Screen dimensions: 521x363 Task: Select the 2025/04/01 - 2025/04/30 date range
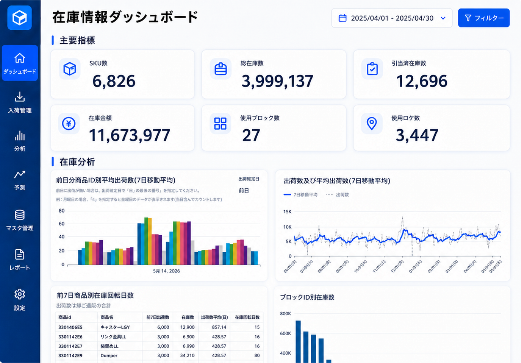coord(392,18)
